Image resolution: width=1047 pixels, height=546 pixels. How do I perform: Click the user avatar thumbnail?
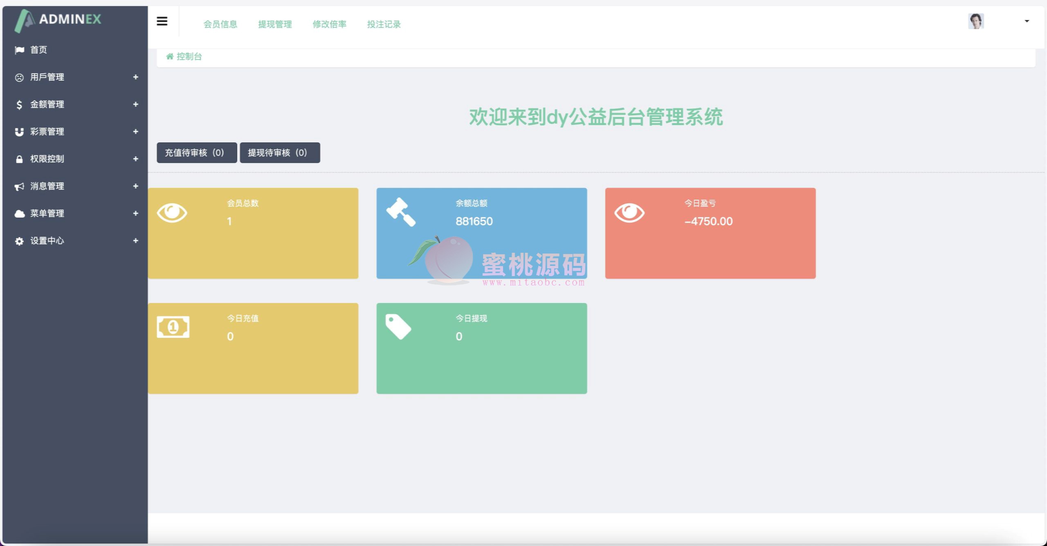pos(976,21)
